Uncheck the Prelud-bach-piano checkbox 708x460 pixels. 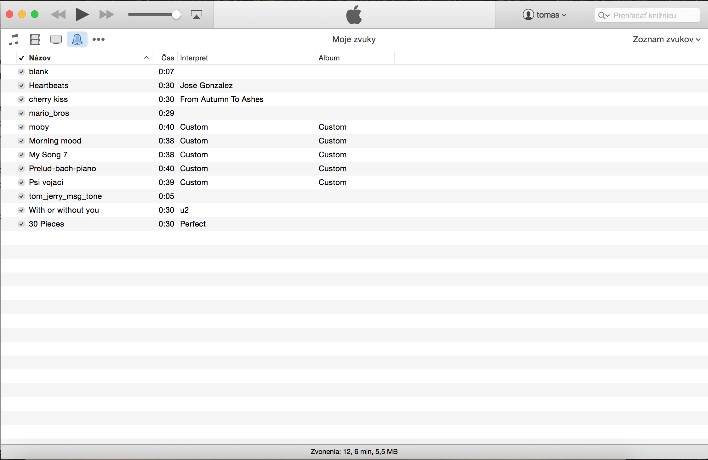click(21, 169)
